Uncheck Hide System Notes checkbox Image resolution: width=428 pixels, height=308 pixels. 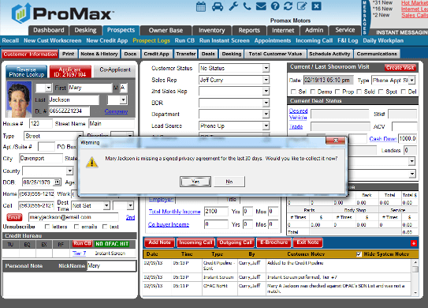tap(359, 254)
